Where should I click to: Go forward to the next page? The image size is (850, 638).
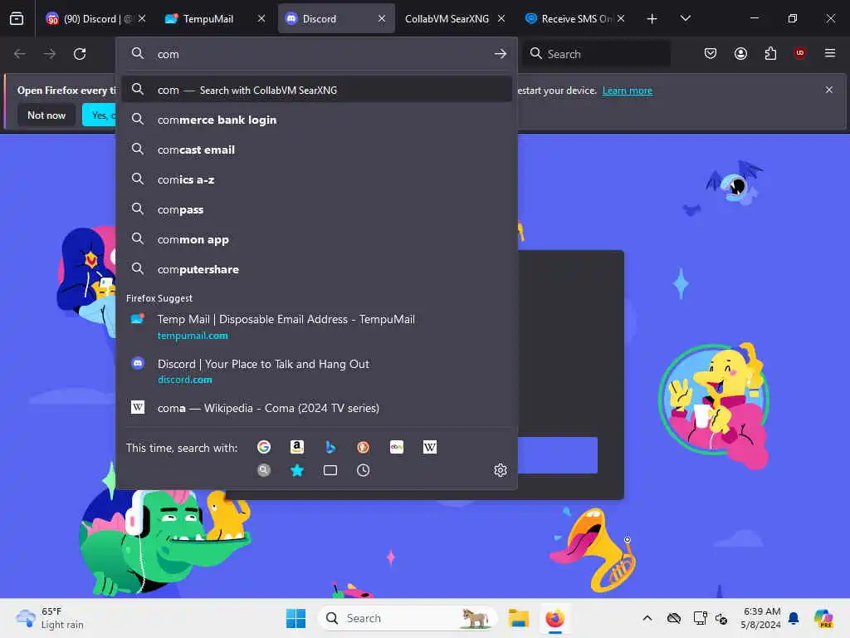coord(49,54)
